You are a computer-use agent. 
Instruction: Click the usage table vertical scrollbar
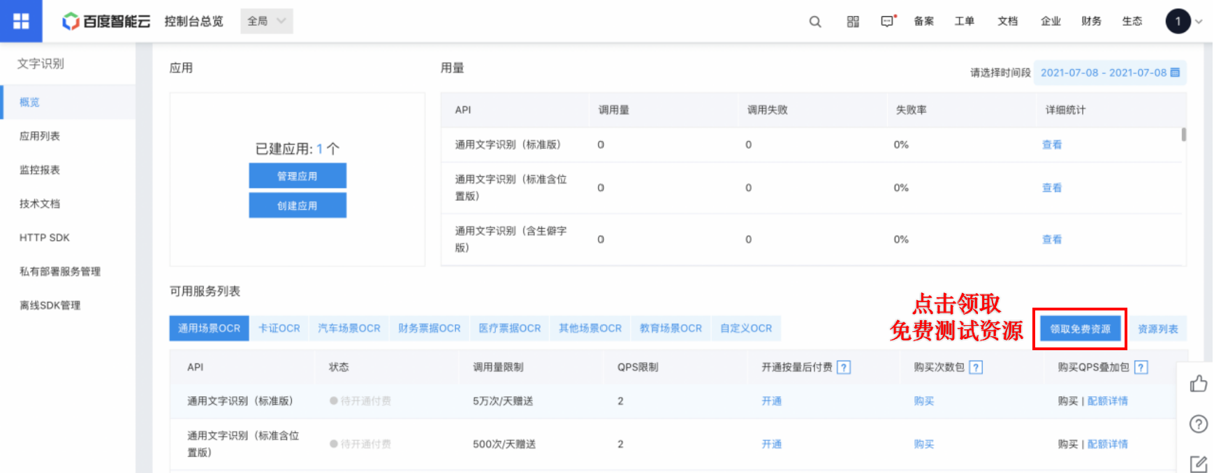(x=1183, y=134)
